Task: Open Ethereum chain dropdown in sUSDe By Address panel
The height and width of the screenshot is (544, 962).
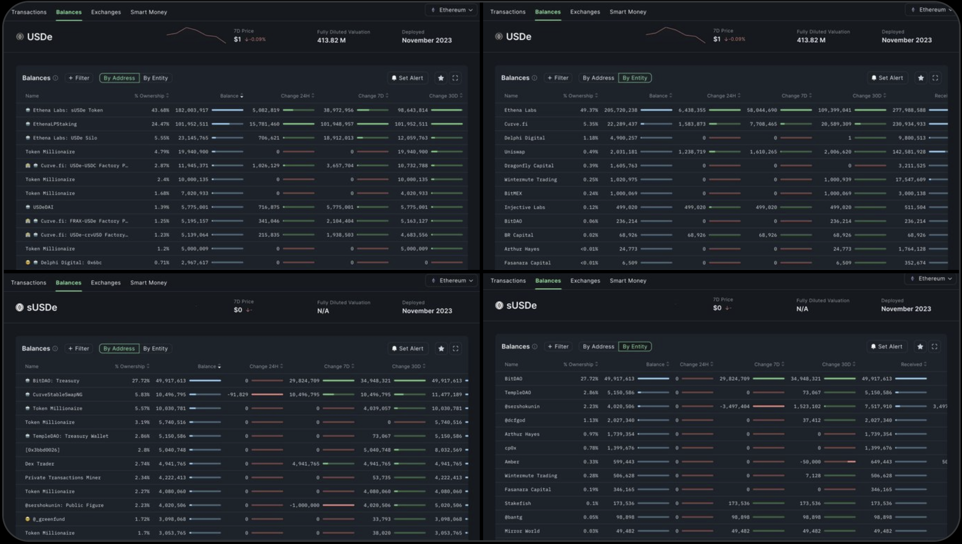Action: tap(452, 280)
